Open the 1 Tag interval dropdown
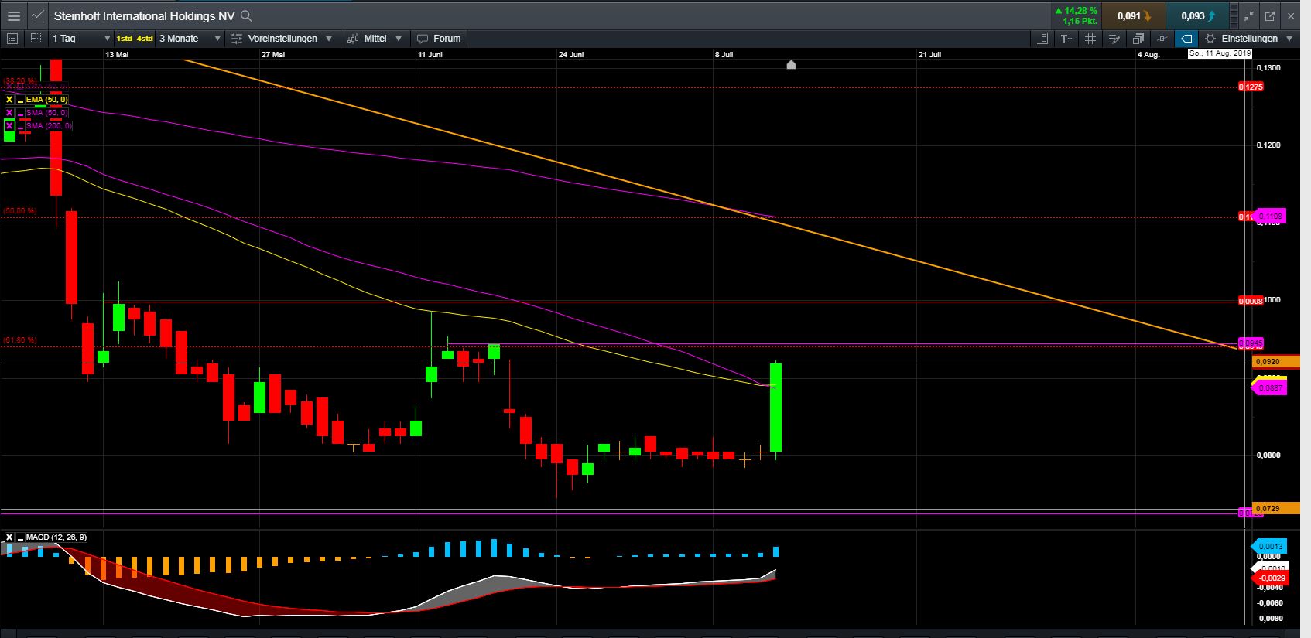The width and height of the screenshot is (1311, 638). click(x=81, y=38)
